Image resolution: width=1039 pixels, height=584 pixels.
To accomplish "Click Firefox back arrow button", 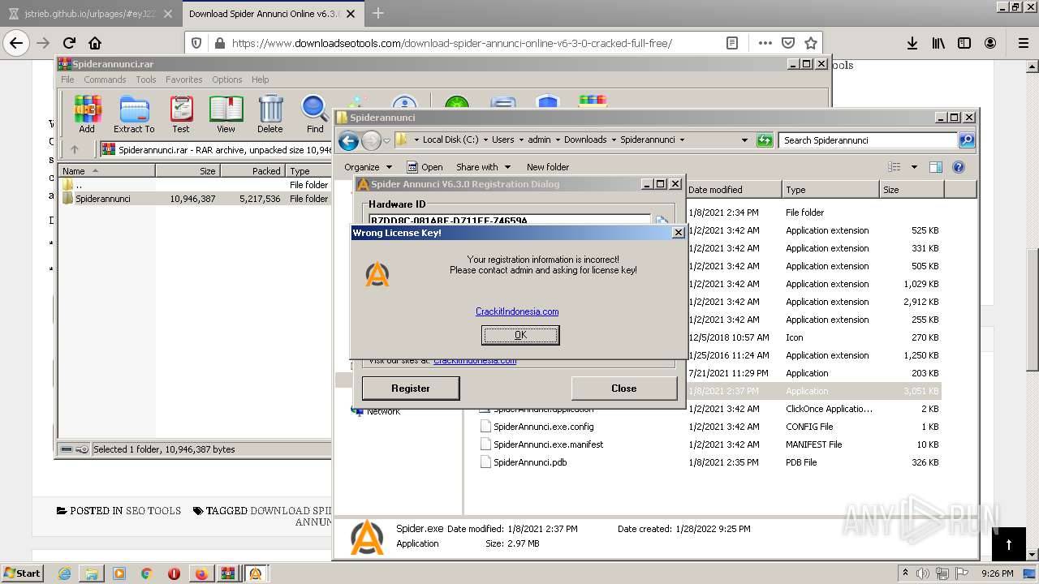I will (16, 43).
